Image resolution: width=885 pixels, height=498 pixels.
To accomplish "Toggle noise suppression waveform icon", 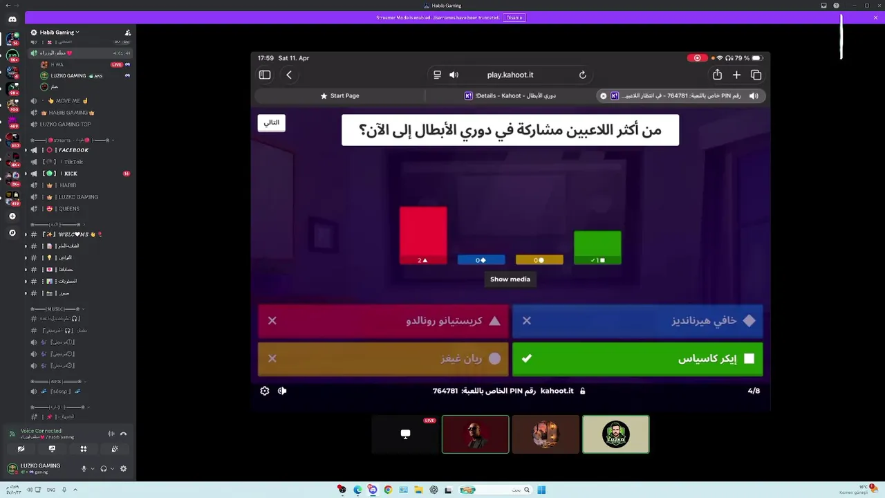I will pyautogui.click(x=111, y=434).
